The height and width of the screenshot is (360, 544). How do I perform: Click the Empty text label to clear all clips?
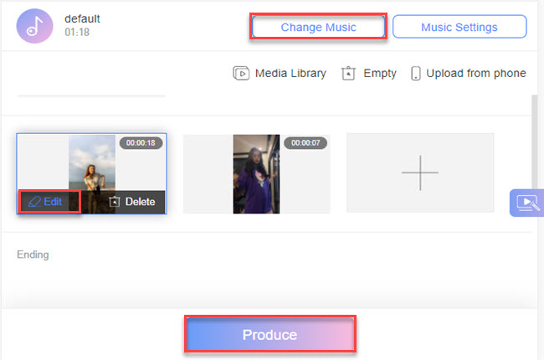point(379,74)
